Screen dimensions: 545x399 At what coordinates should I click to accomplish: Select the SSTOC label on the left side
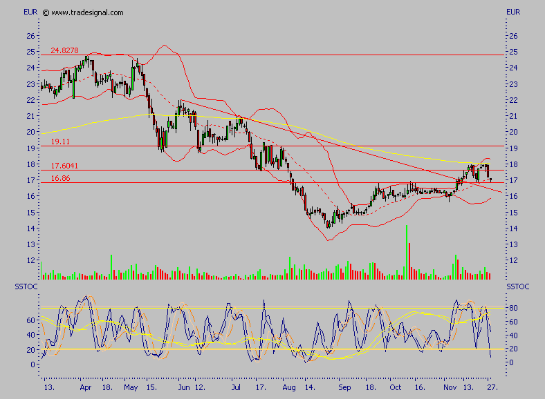pos(26,286)
